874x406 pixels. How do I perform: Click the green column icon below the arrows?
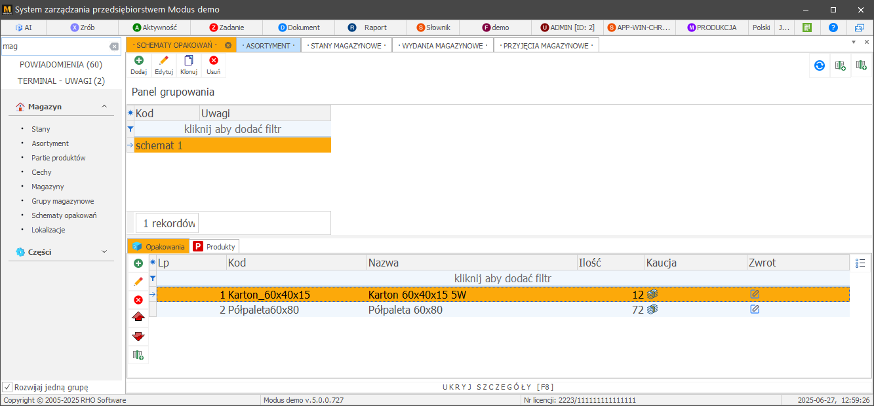pyautogui.click(x=138, y=355)
